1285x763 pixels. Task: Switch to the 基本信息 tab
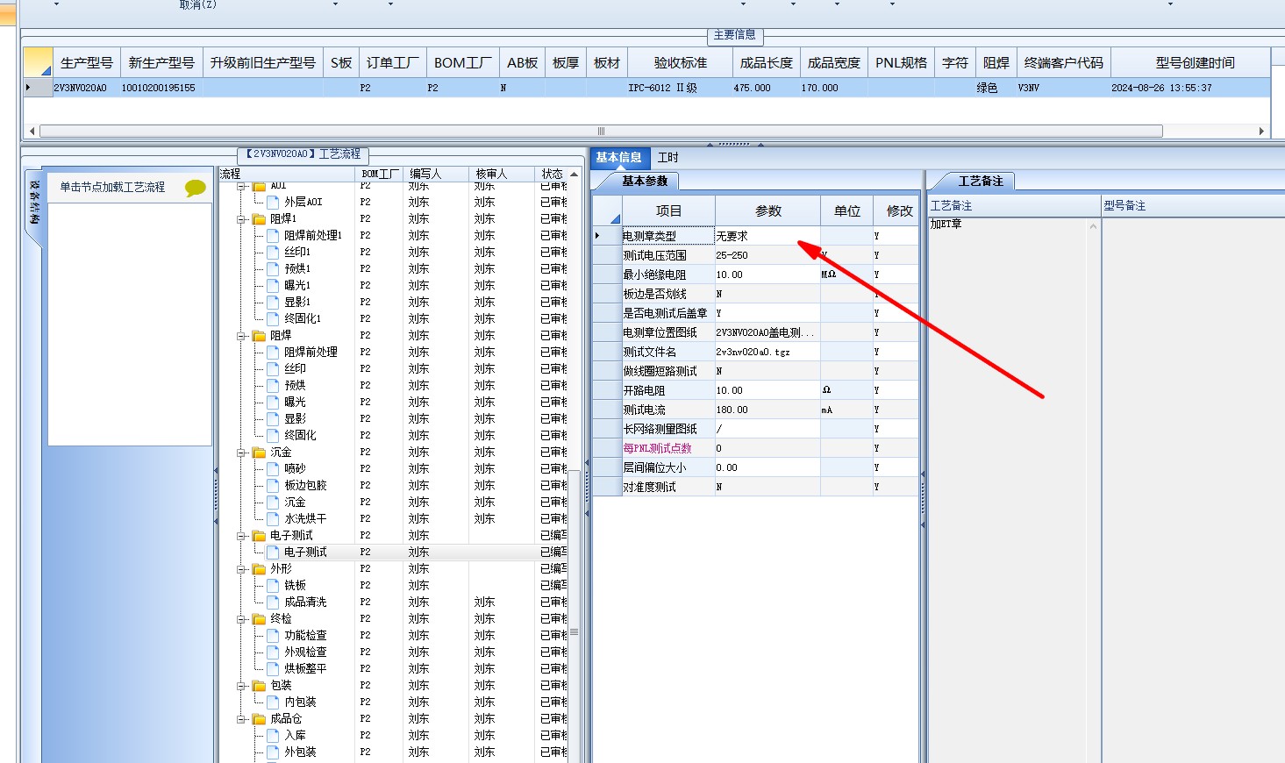tap(619, 158)
